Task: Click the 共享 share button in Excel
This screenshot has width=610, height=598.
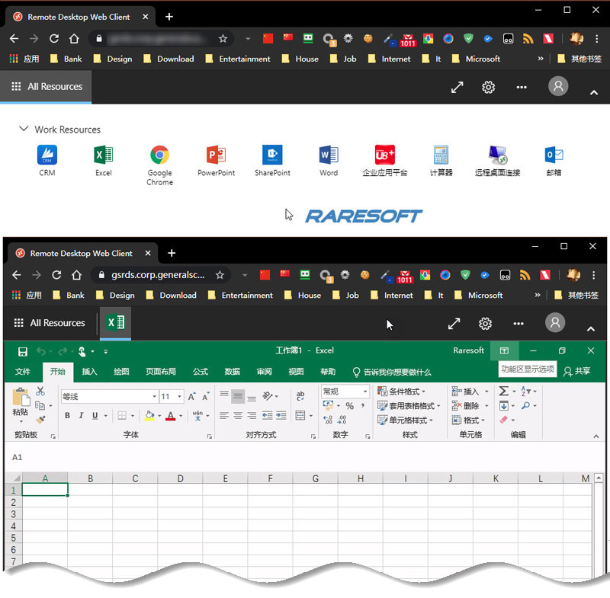Action: (576, 372)
